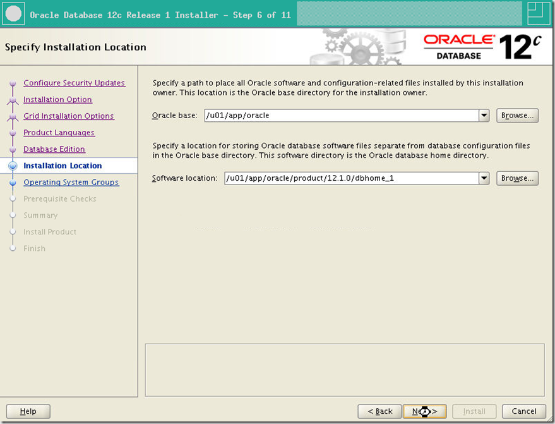
Task: Select Installation Location step
Action: [63, 166]
